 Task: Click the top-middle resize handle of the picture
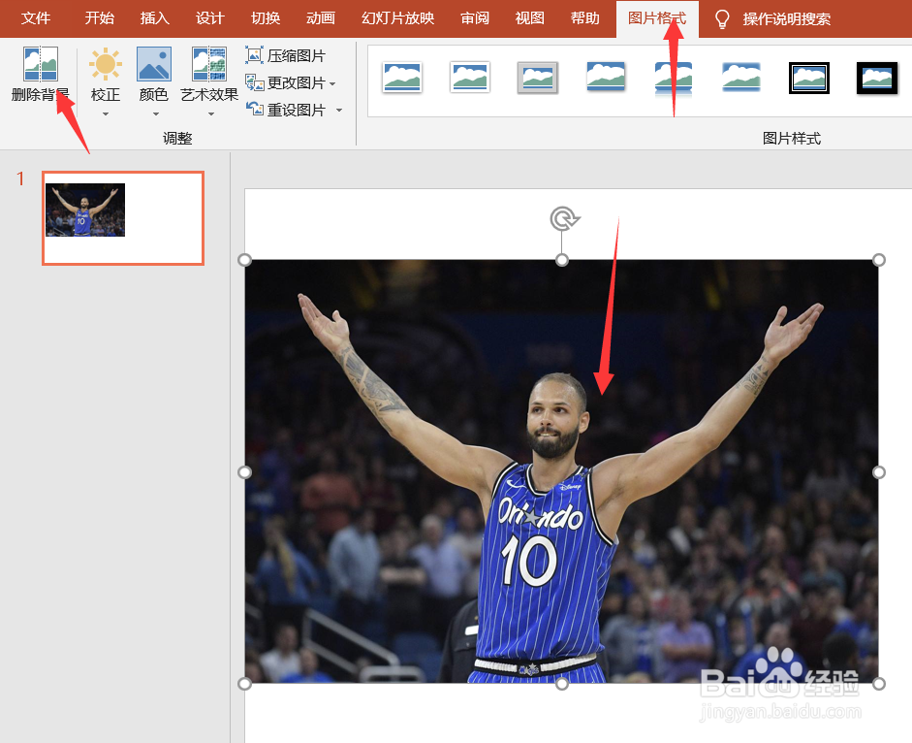562,260
